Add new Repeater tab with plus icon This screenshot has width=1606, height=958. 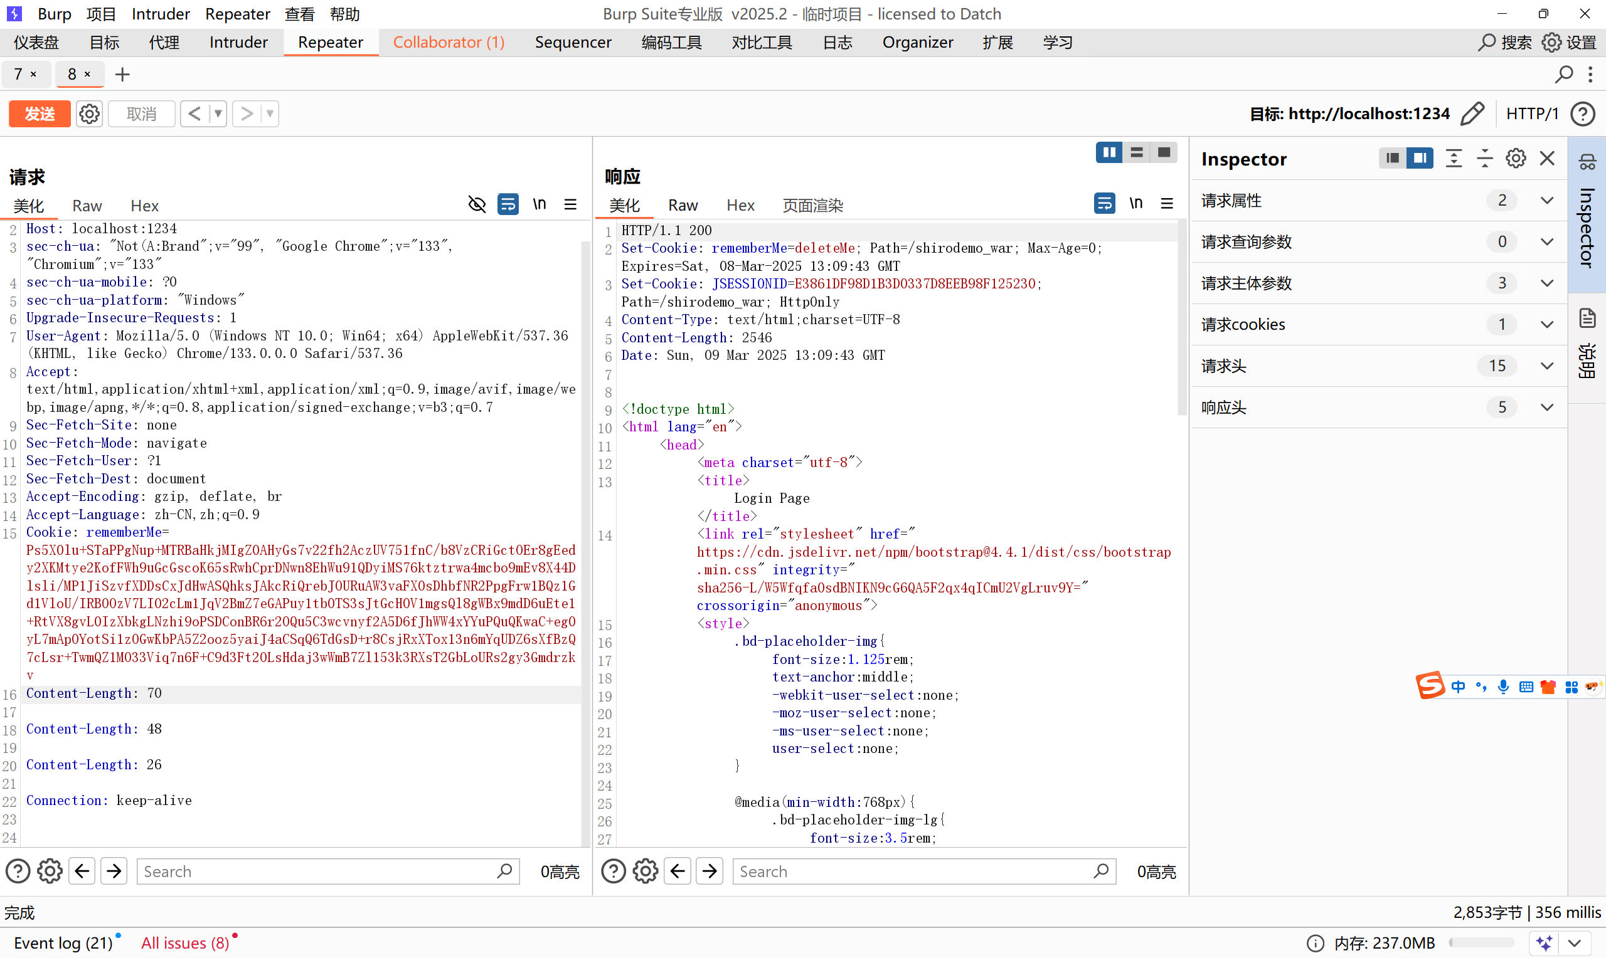(x=122, y=74)
